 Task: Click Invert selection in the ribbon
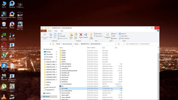pyautogui.click(x=124, y=38)
